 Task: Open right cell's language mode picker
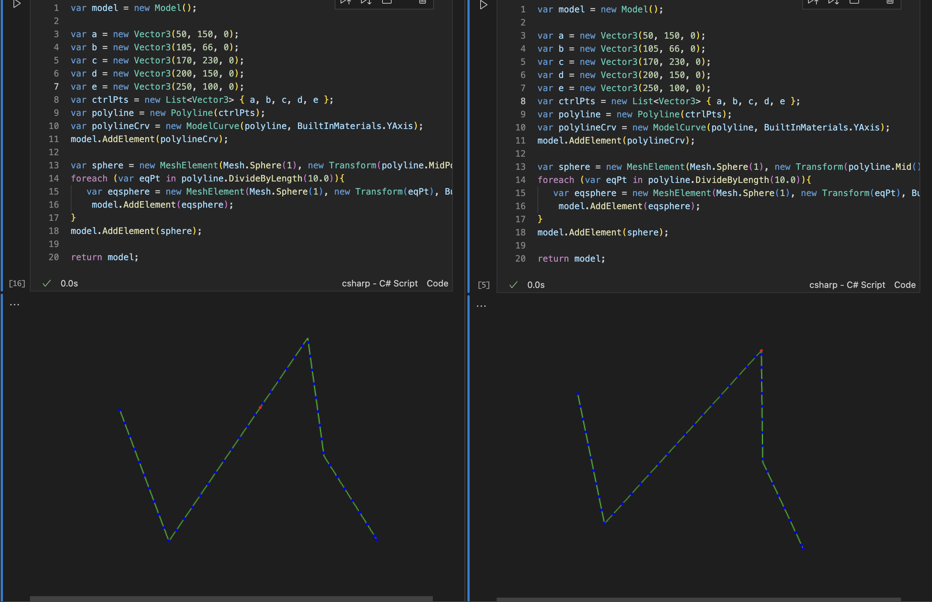pyautogui.click(x=847, y=285)
